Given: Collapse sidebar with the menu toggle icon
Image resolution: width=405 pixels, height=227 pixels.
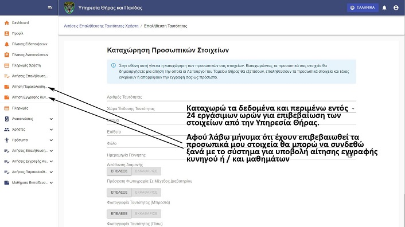Looking at the screenshot, I should click(x=50, y=8).
